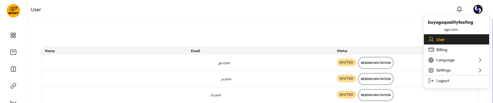
Task: Click the Email column header
Action: click(x=195, y=51)
